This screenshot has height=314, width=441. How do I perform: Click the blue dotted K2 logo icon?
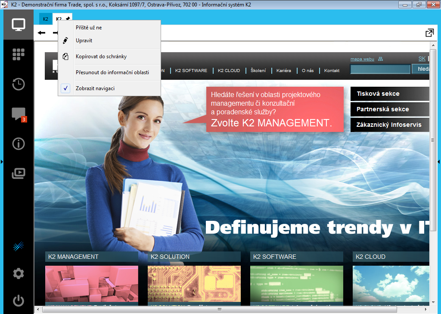[x=18, y=246]
